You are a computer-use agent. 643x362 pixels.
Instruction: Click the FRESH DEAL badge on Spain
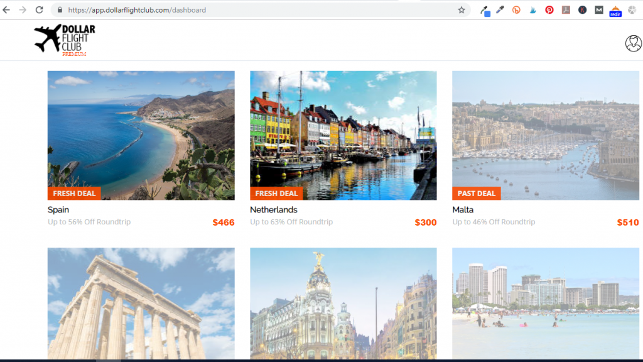74,194
